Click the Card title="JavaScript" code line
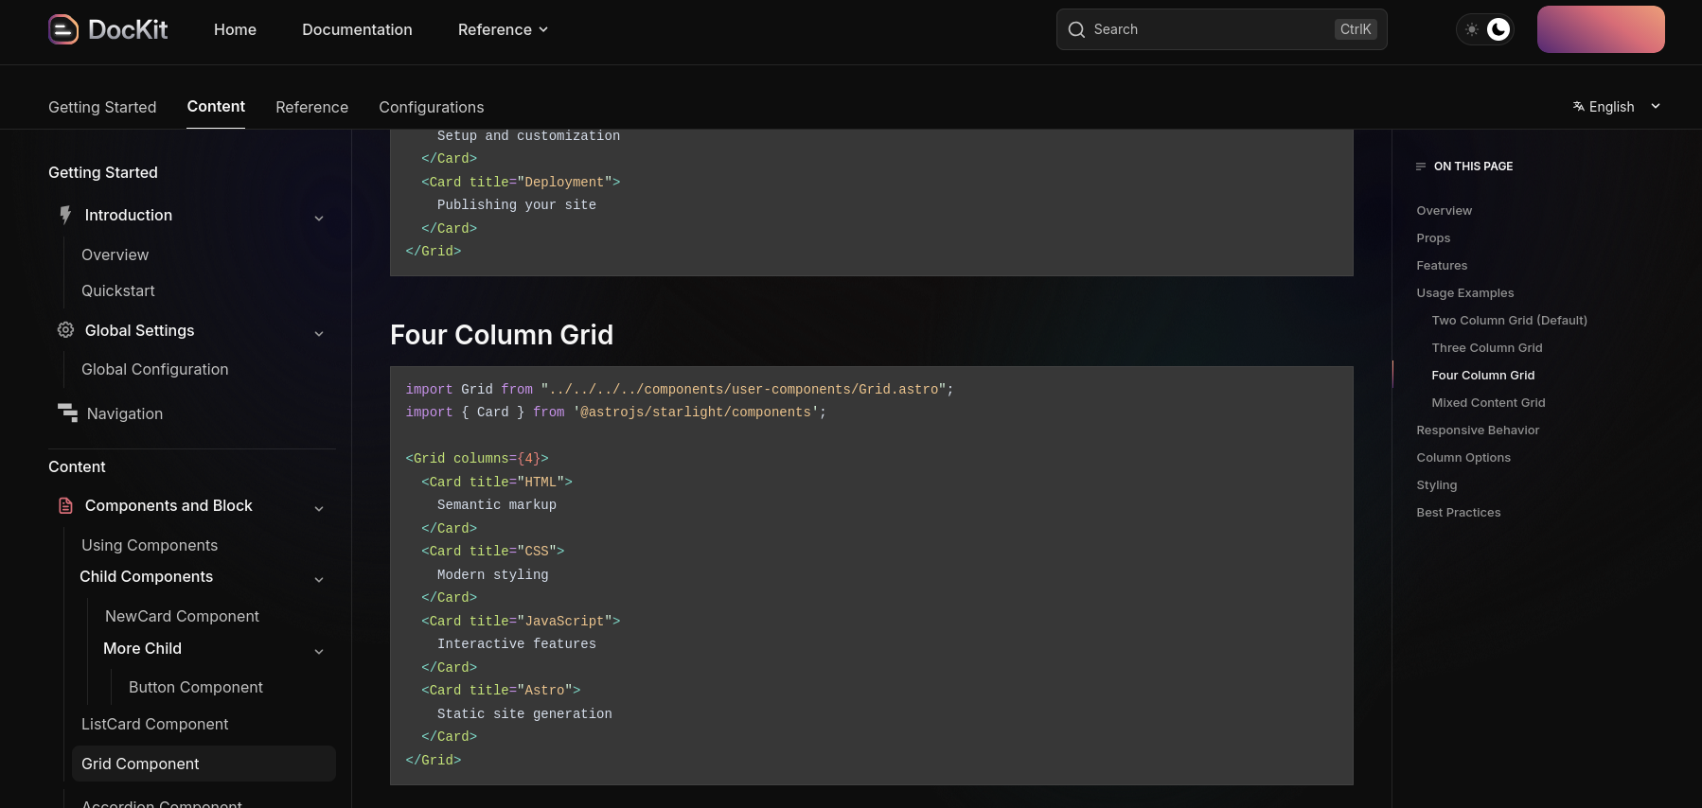 point(521,621)
